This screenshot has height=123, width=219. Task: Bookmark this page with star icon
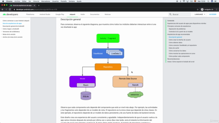(x=198, y=10)
